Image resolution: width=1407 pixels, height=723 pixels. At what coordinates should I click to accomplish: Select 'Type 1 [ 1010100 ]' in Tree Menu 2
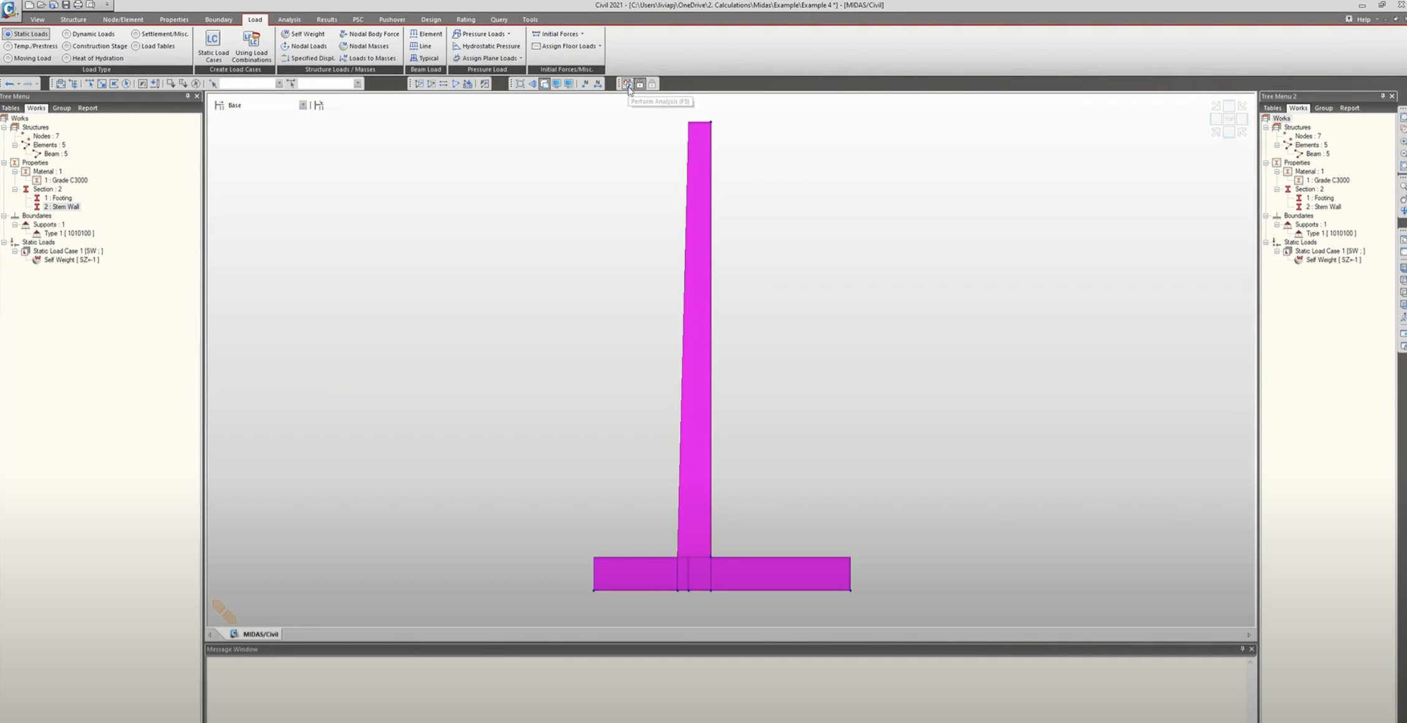[1331, 234]
